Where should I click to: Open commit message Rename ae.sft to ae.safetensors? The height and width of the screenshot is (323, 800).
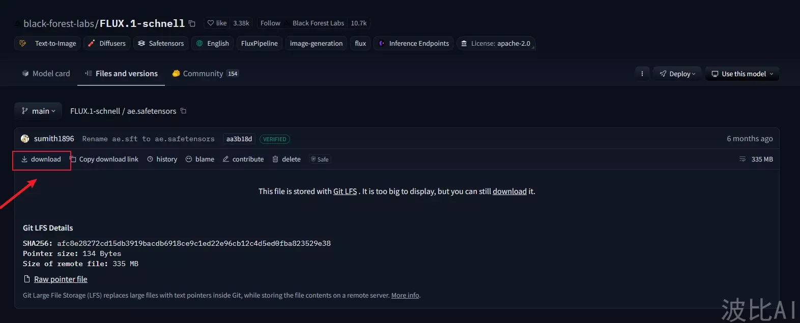click(x=148, y=139)
